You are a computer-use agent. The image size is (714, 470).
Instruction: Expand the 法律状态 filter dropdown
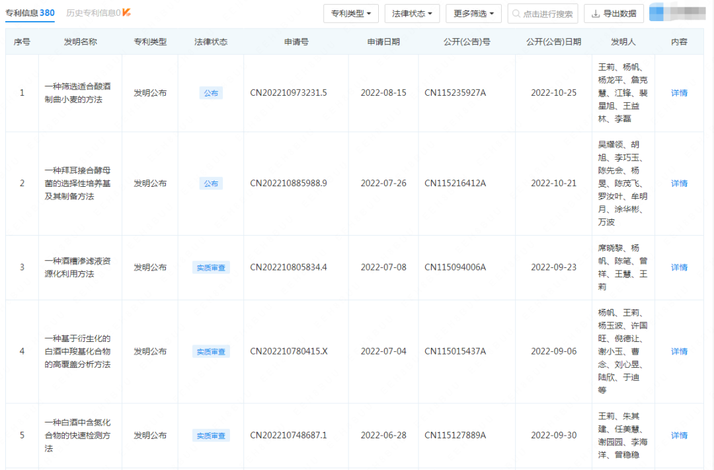(x=412, y=14)
